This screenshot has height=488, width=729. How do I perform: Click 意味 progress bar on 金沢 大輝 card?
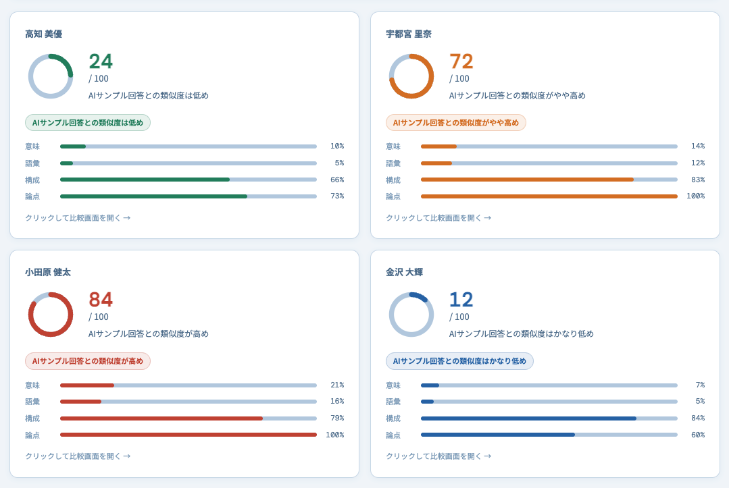549,385
